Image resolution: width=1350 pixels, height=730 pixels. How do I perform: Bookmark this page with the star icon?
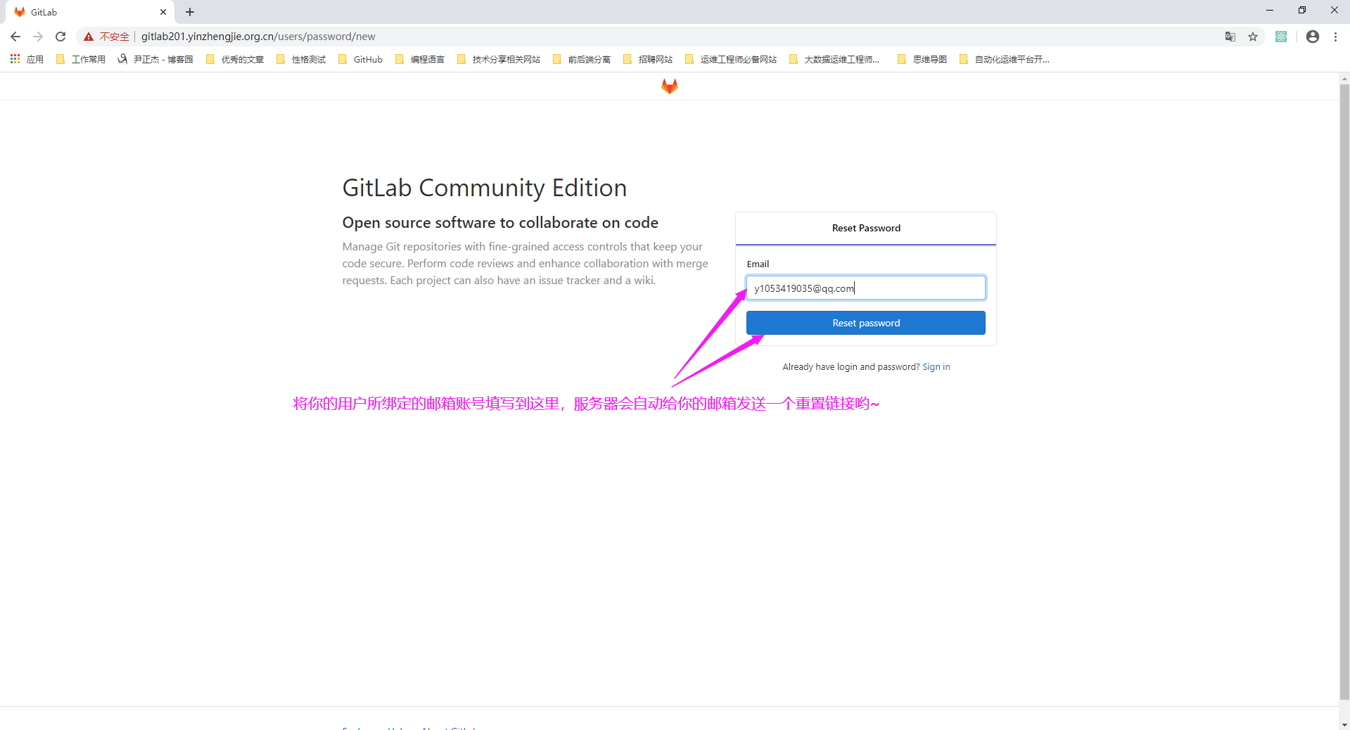[x=1253, y=37]
